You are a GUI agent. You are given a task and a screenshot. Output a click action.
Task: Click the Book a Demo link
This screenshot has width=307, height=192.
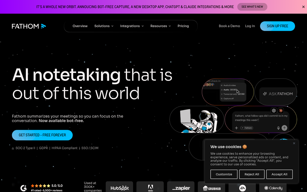point(229,26)
